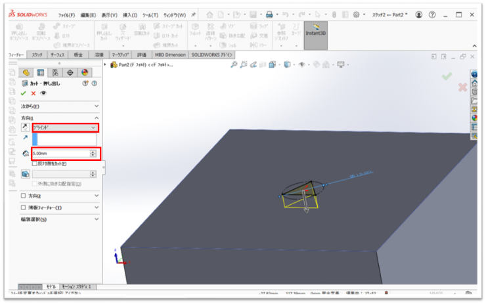Open the PropertyManager tab icon
Image resolution: width=486 pixels, height=304 pixels.
click(40, 72)
